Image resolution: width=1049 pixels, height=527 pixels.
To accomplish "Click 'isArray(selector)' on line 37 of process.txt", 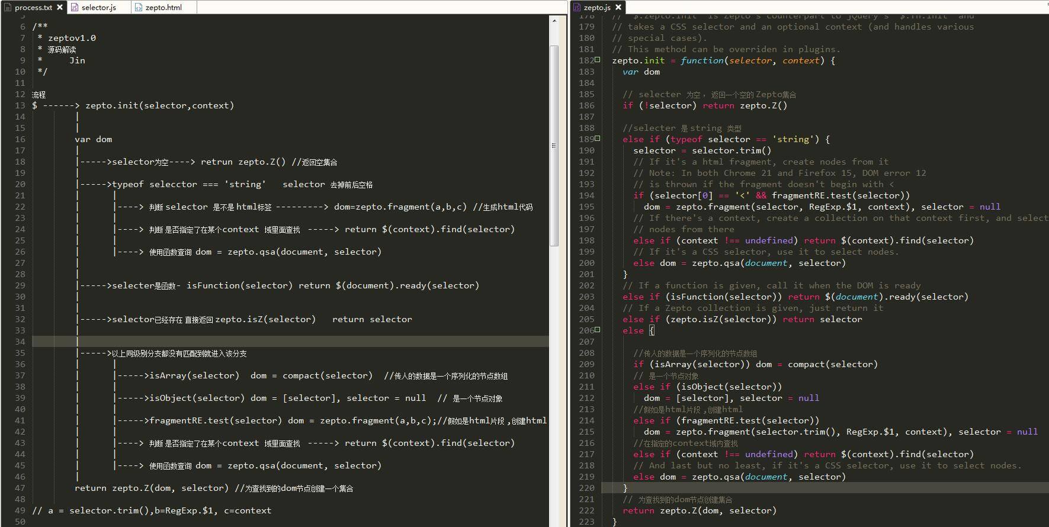I will (x=194, y=375).
